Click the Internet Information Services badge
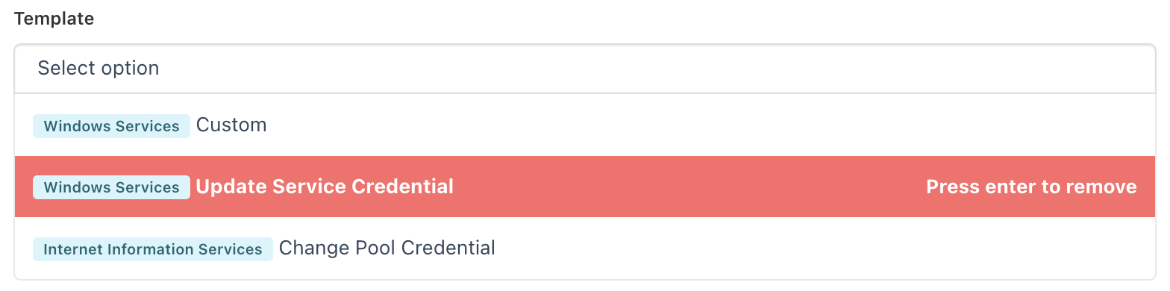1170x291 pixels. click(153, 249)
